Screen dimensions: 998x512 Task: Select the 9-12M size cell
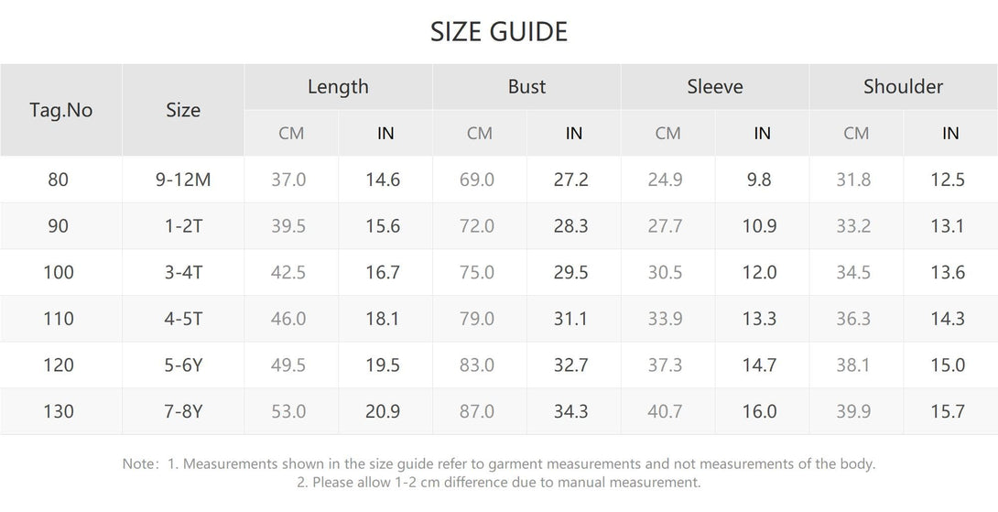(x=183, y=180)
